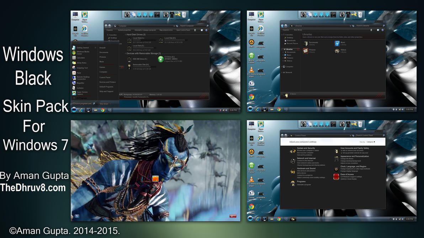
Task: Open the Music library icon
Action: [x=337, y=43]
